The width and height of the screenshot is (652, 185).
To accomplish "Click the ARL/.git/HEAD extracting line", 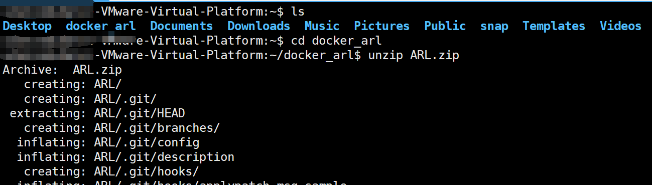I will (97, 114).
